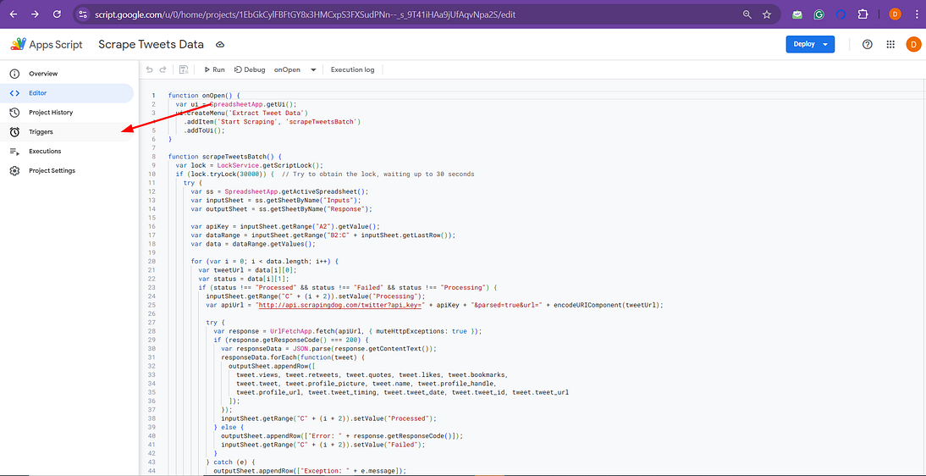Reload the browser page
926x476 pixels.
[x=58, y=14]
